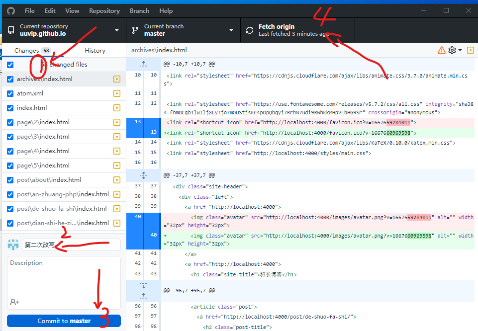Open the Edit menu

[50, 11]
